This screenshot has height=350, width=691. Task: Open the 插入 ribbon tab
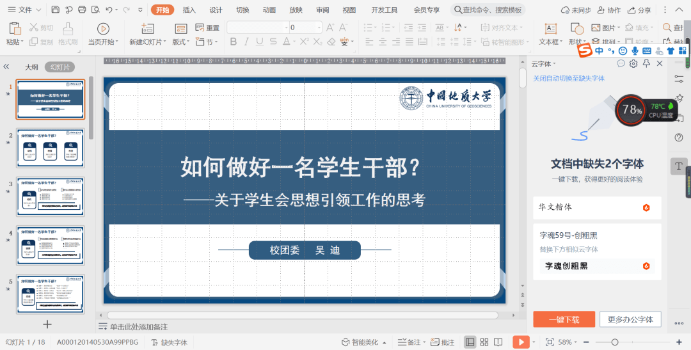(189, 10)
